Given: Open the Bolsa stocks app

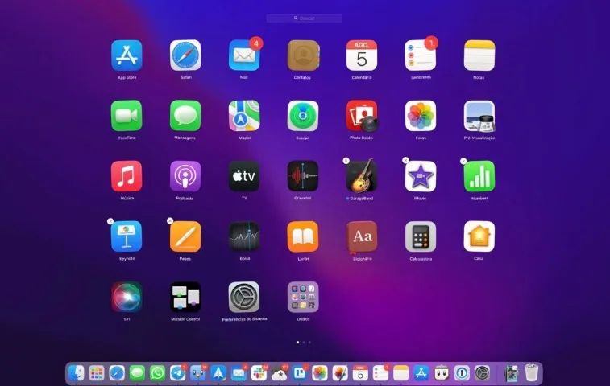Looking at the screenshot, I should click(244, 236).
